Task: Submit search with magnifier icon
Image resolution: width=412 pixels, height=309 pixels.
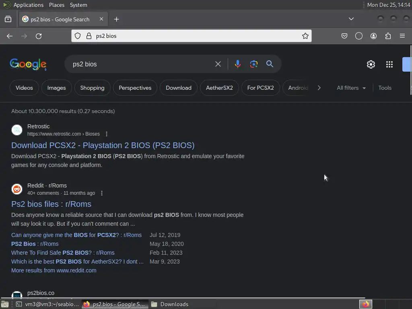Action: click(x=270, y=64)
